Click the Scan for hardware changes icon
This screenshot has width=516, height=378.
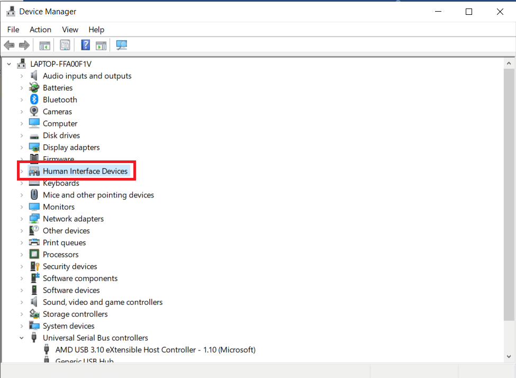click(121, 45)
